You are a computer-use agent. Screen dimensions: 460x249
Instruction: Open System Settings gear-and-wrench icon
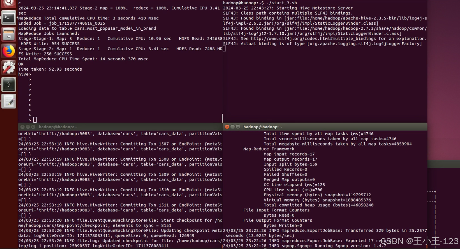[x=9, y=68]
